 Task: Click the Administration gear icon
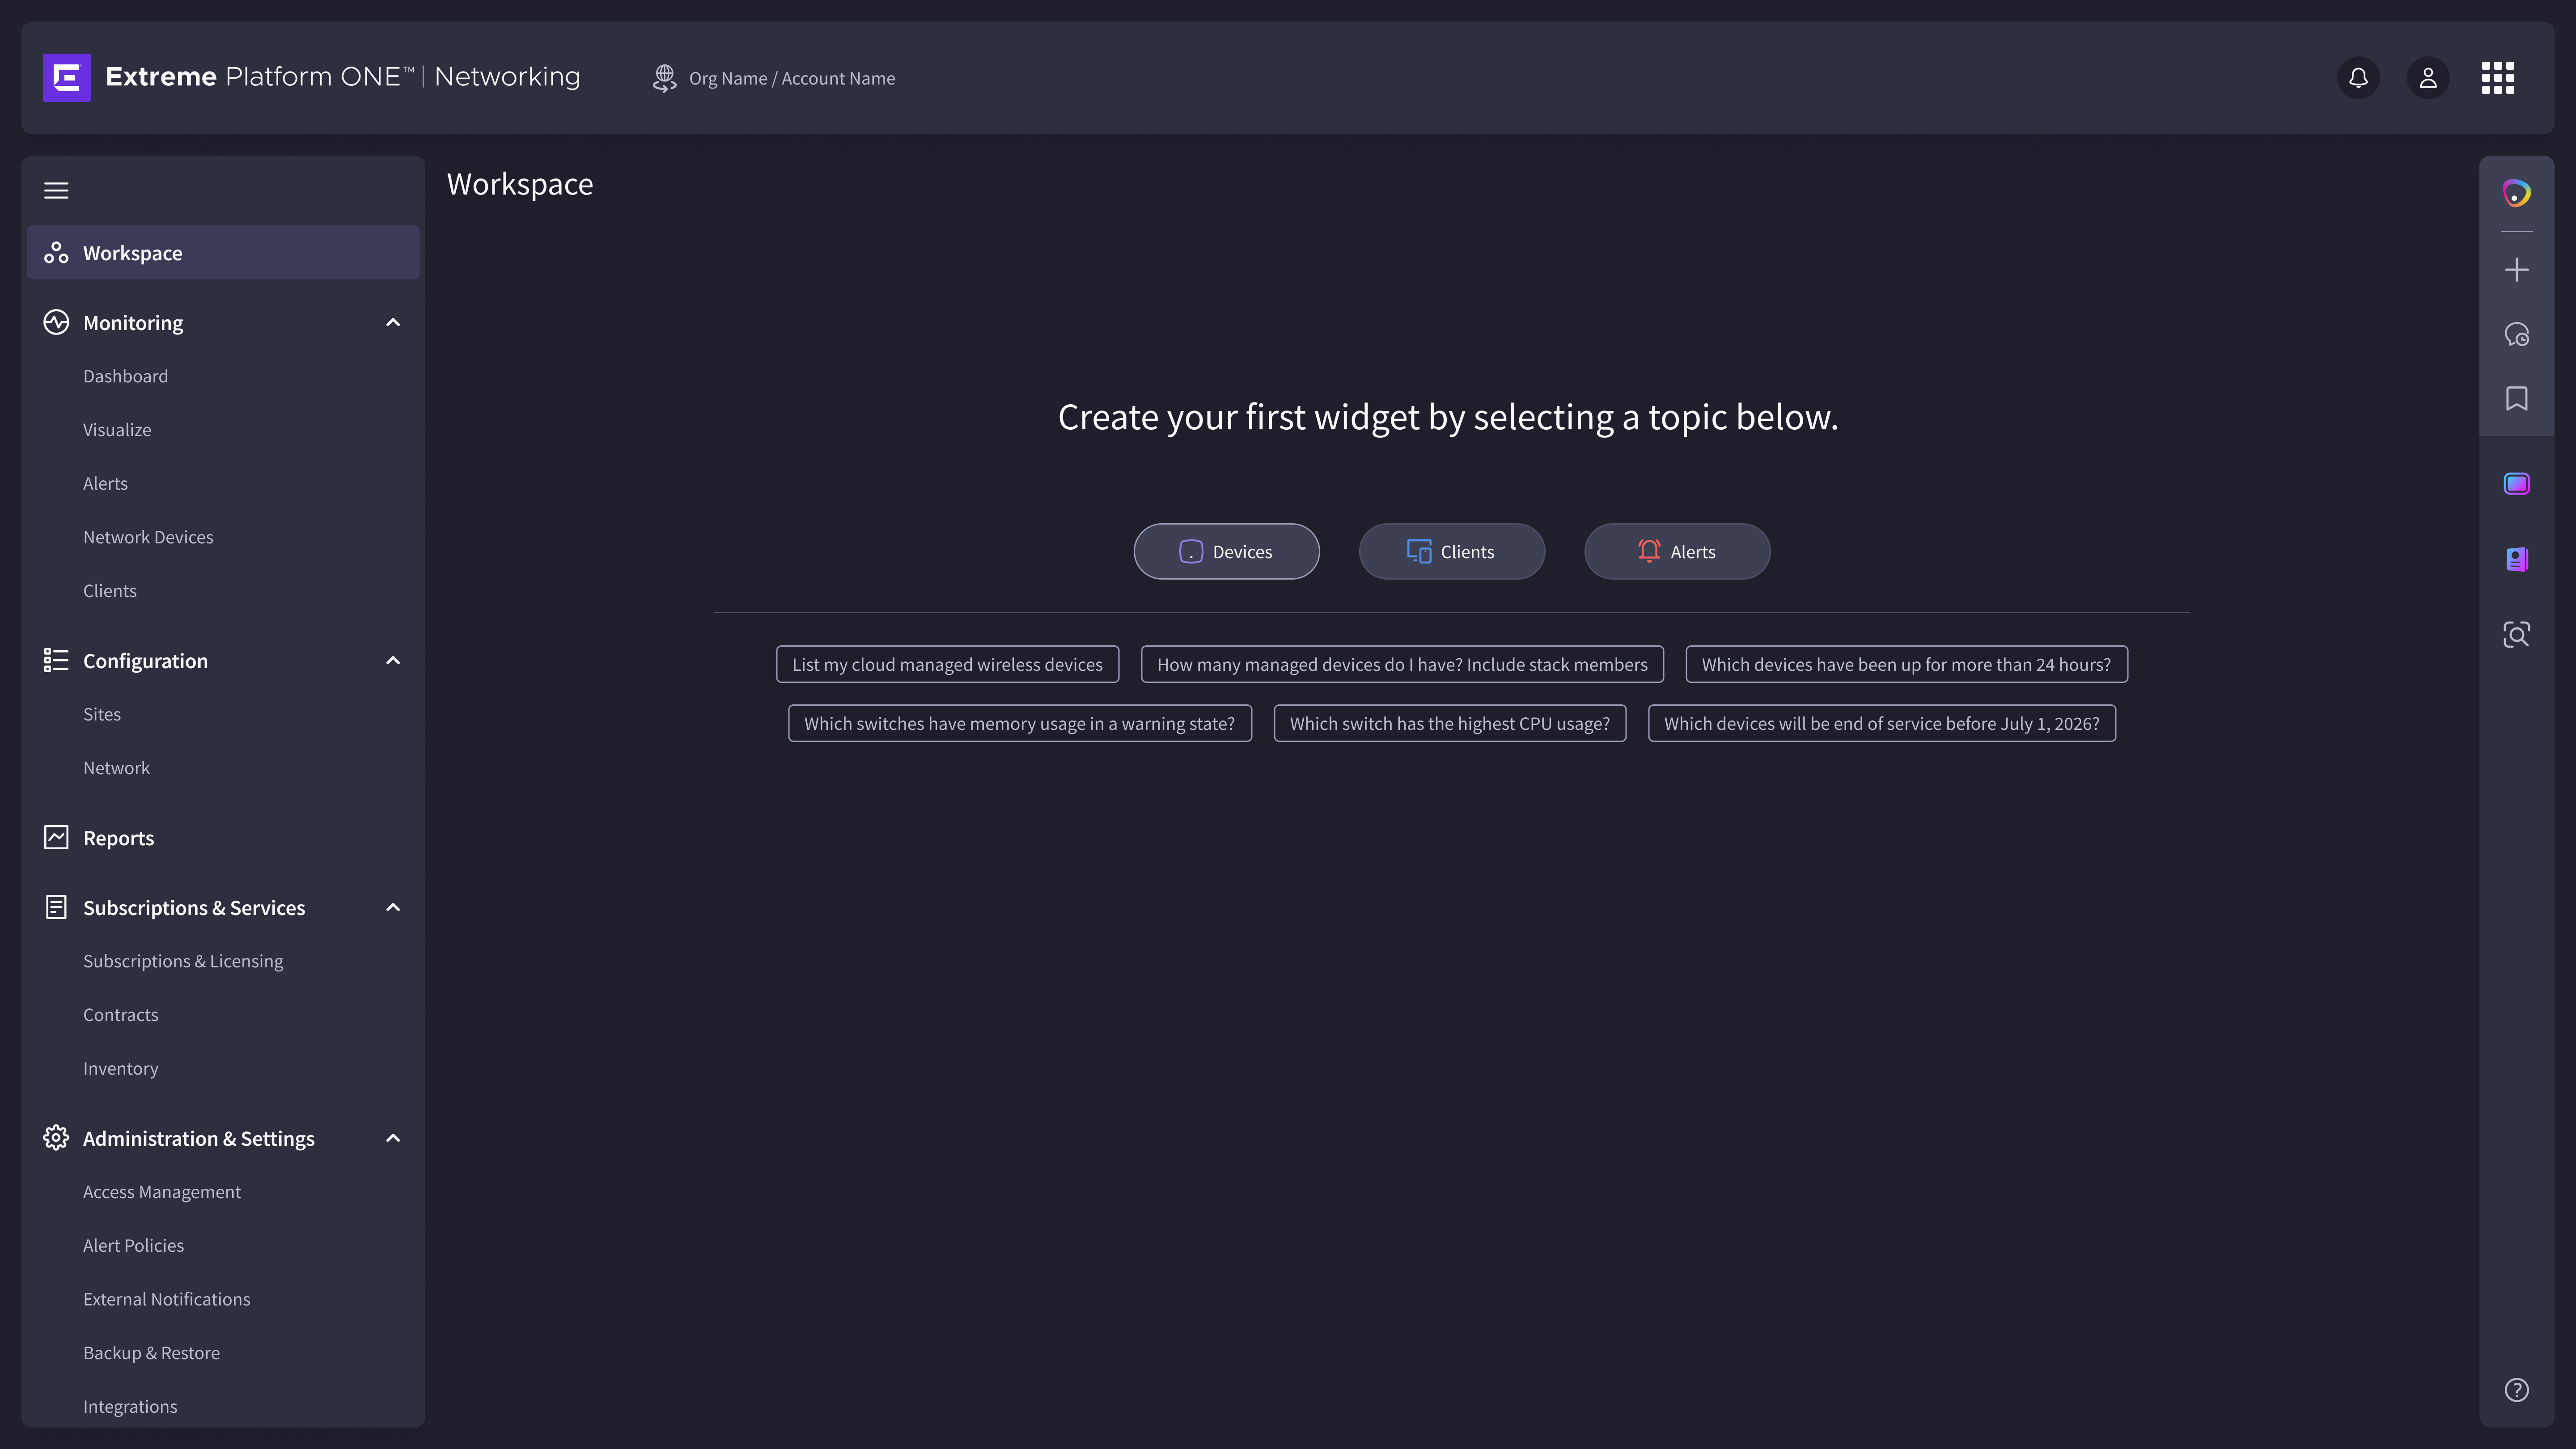(56, 1138)
